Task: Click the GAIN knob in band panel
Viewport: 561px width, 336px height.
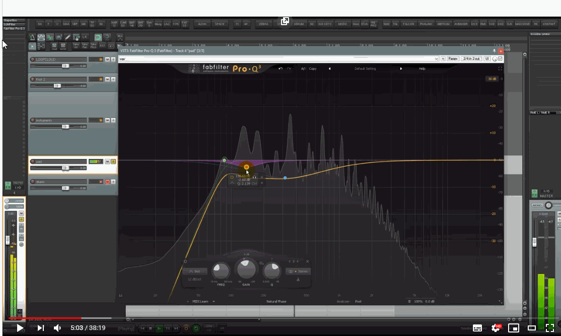Action: coord(246,269)
